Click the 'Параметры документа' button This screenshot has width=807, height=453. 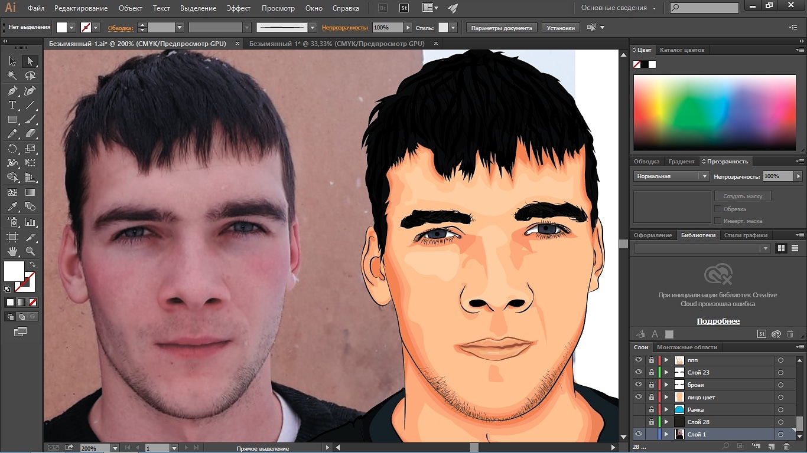pyautogui.click(x=502, y=28)
